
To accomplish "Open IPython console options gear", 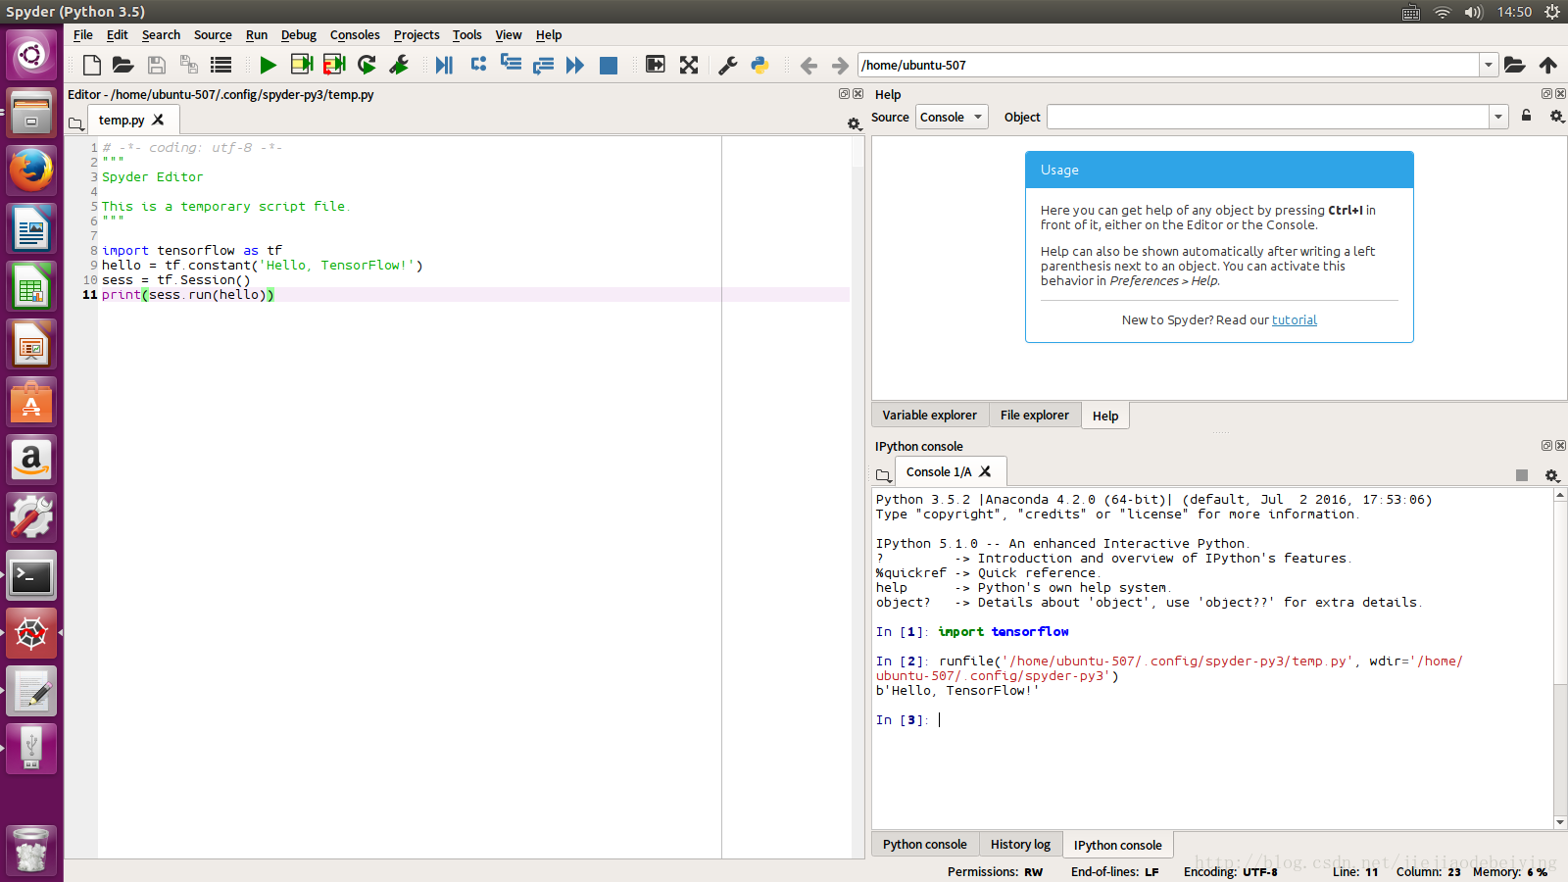I will click(x=1552, y=475).
